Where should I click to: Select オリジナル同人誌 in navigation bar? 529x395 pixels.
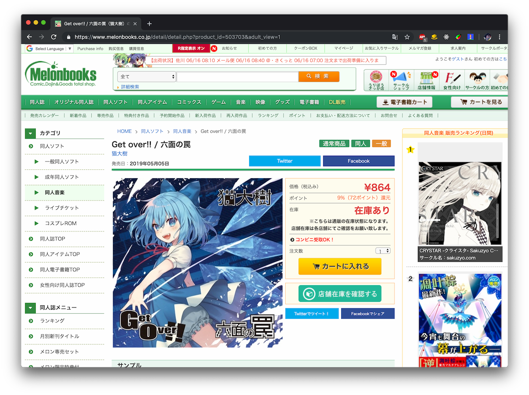[x=74, y=102]
